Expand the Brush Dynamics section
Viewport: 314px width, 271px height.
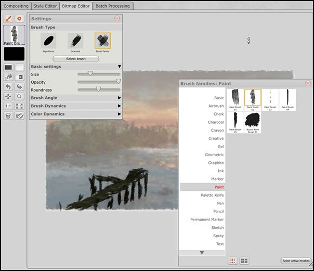tap(76, 106)
